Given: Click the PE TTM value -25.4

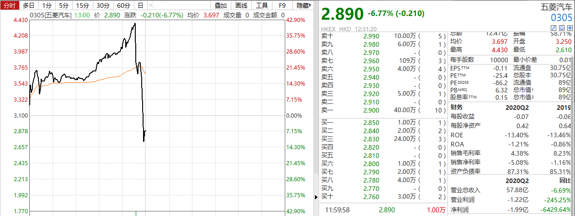Looking at the screenshot, I should point(500,75).
